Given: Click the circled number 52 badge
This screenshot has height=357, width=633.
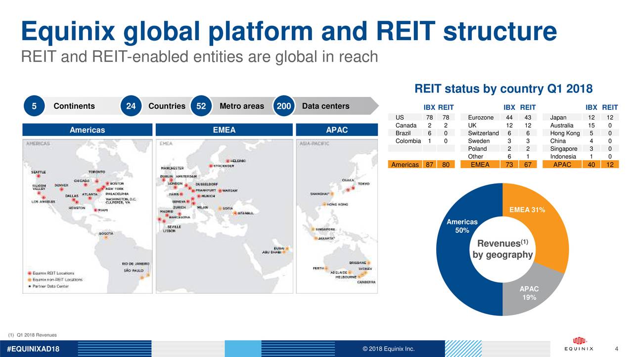Looking at the screenshot, I should (x=201, y=106).
